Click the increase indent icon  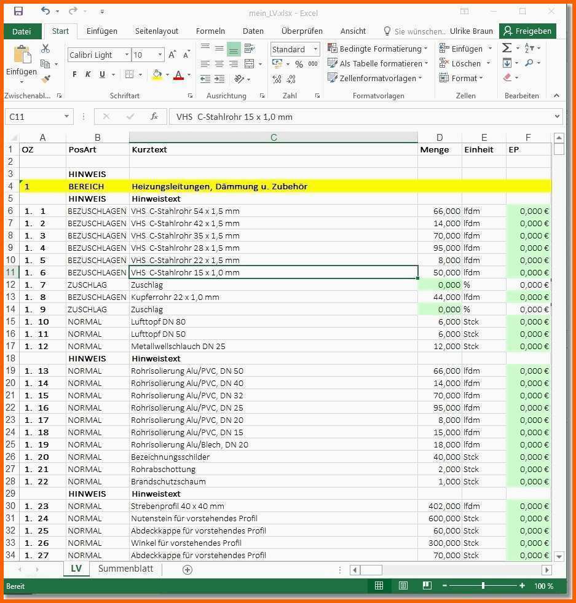coord(219,79)
